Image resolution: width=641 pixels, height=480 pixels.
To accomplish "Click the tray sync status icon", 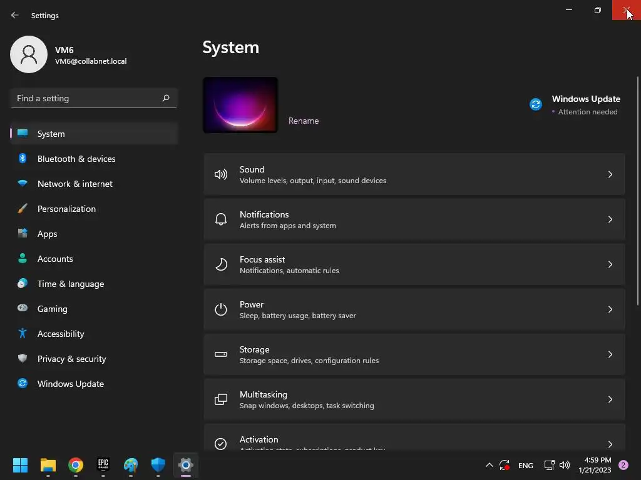I will click(505, 465).
